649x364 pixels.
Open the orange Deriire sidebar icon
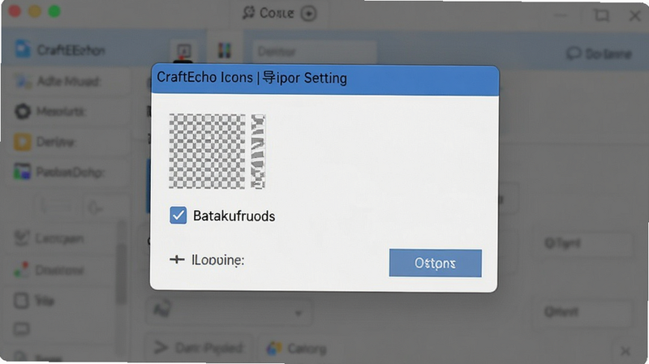23,142
